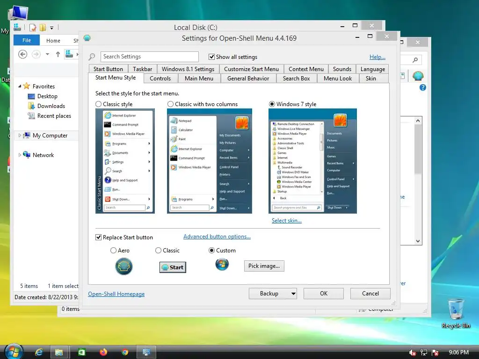The width and height of the screenshot is (479, 359).
Task: Open File Explorer from the taskbar
Action: (x=59, y=352)
